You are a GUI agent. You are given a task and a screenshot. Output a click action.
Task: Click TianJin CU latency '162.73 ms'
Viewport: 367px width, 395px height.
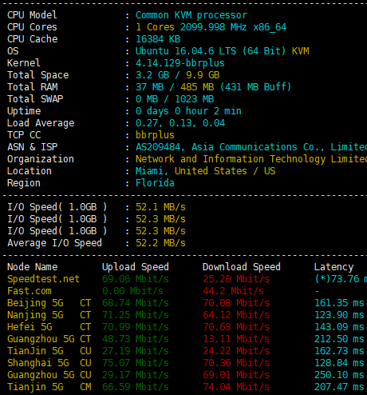tap(339, 351)
